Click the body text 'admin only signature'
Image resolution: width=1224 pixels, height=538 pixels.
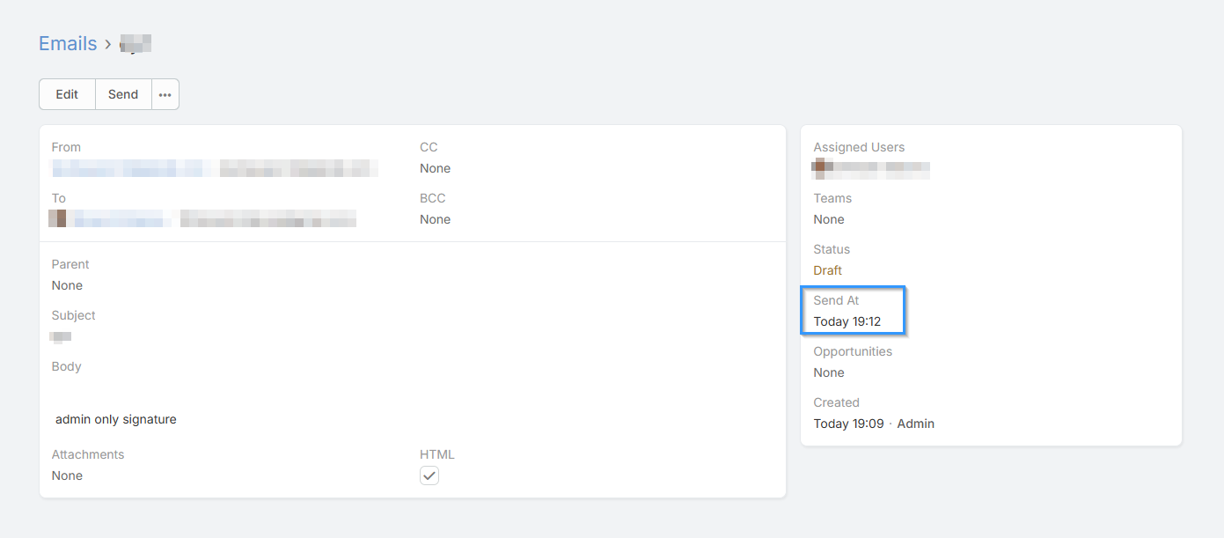[x=115, y=419]
